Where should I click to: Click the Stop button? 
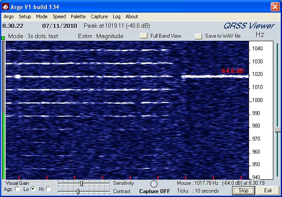(243, 190)
